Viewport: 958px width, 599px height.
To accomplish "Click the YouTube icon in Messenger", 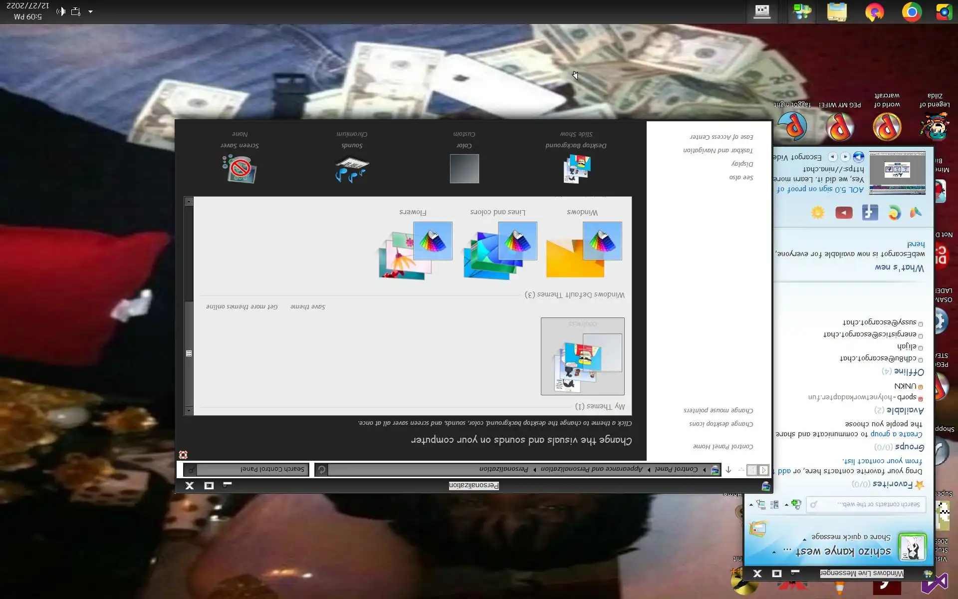I will click(x=844, y=213).
